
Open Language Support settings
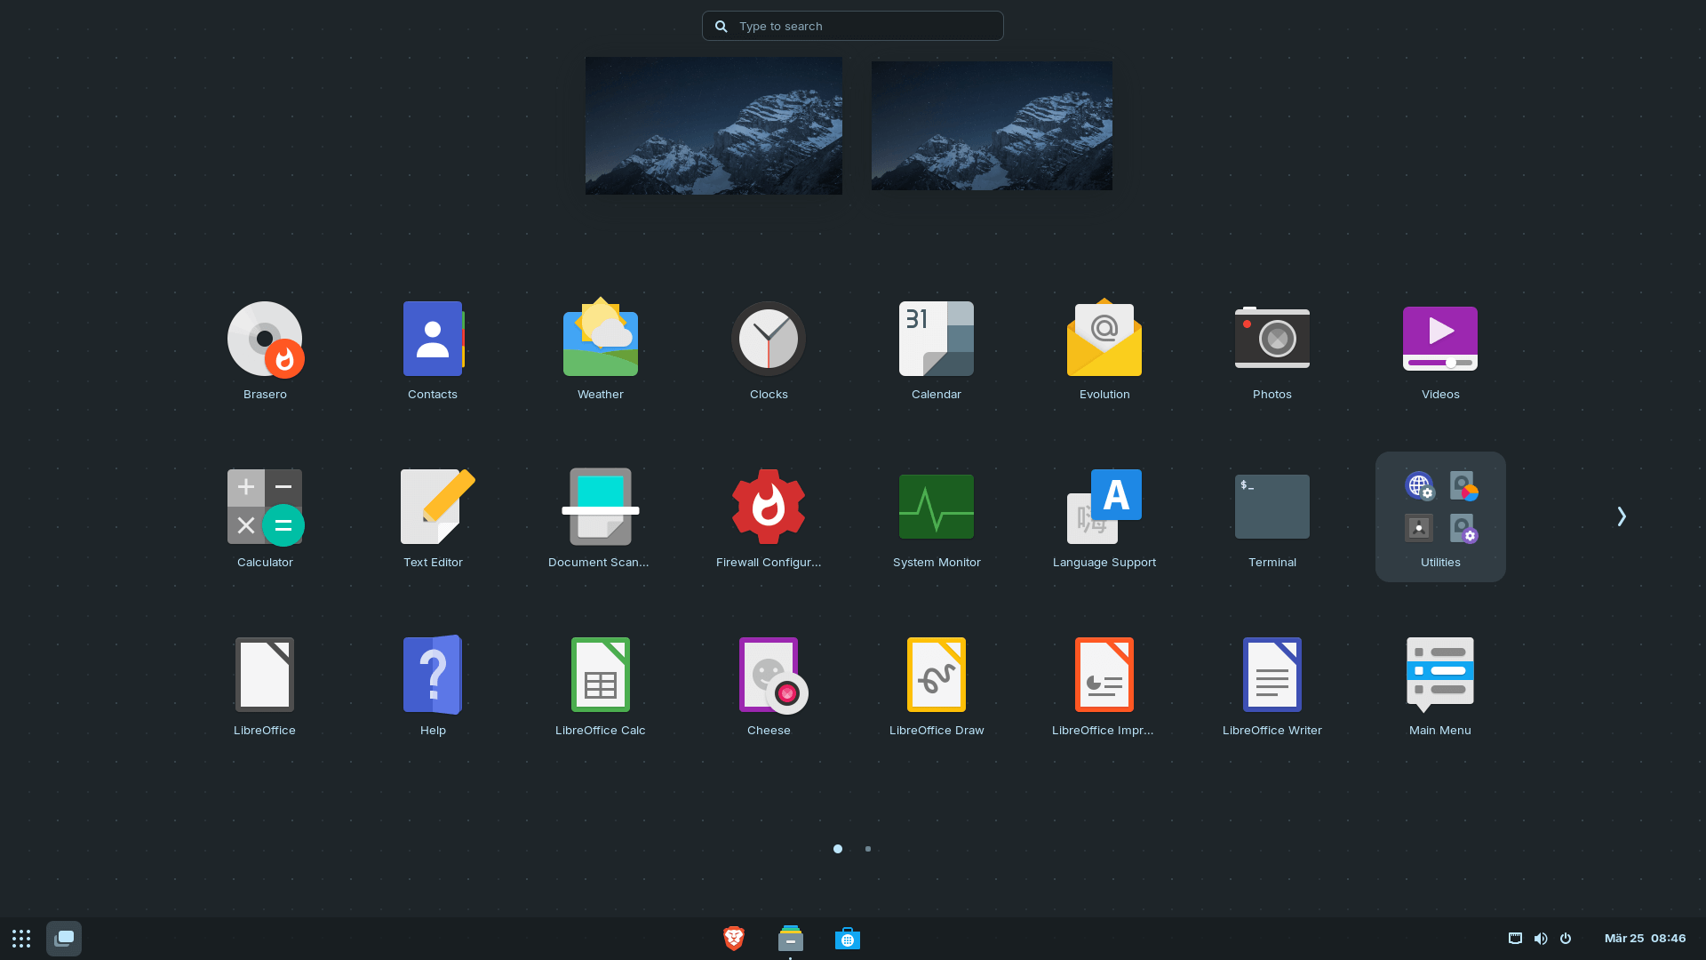point(1104,507)
